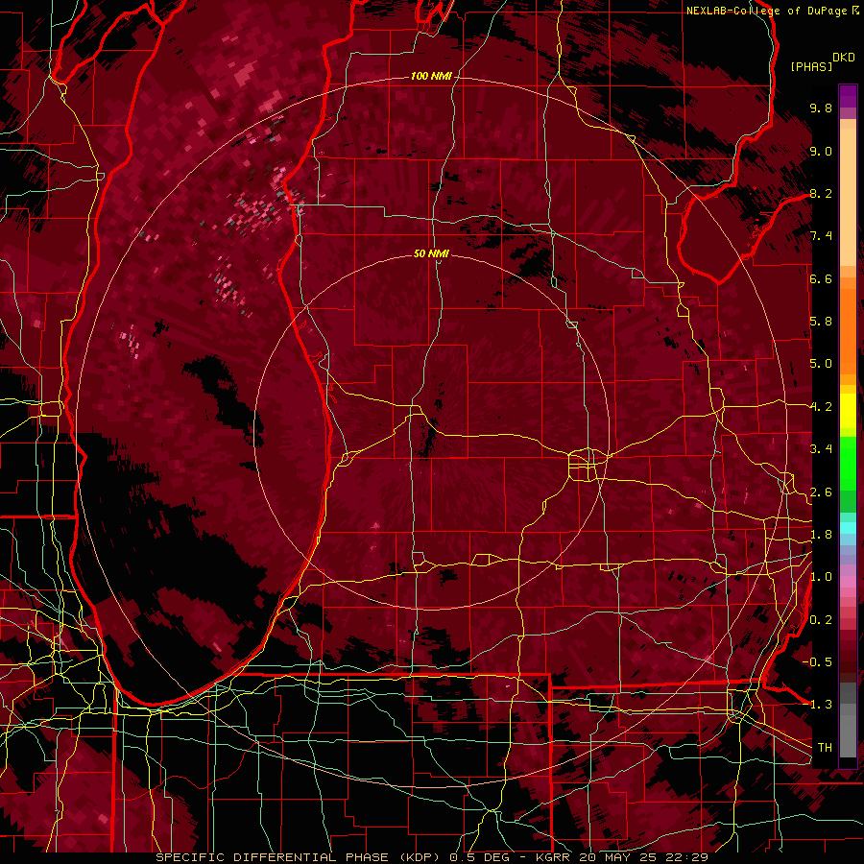Image resolution: width=864 pixels, height=864 pixels.
Task: Select the 2.6 value on color scale
Action: click(821, 492)
